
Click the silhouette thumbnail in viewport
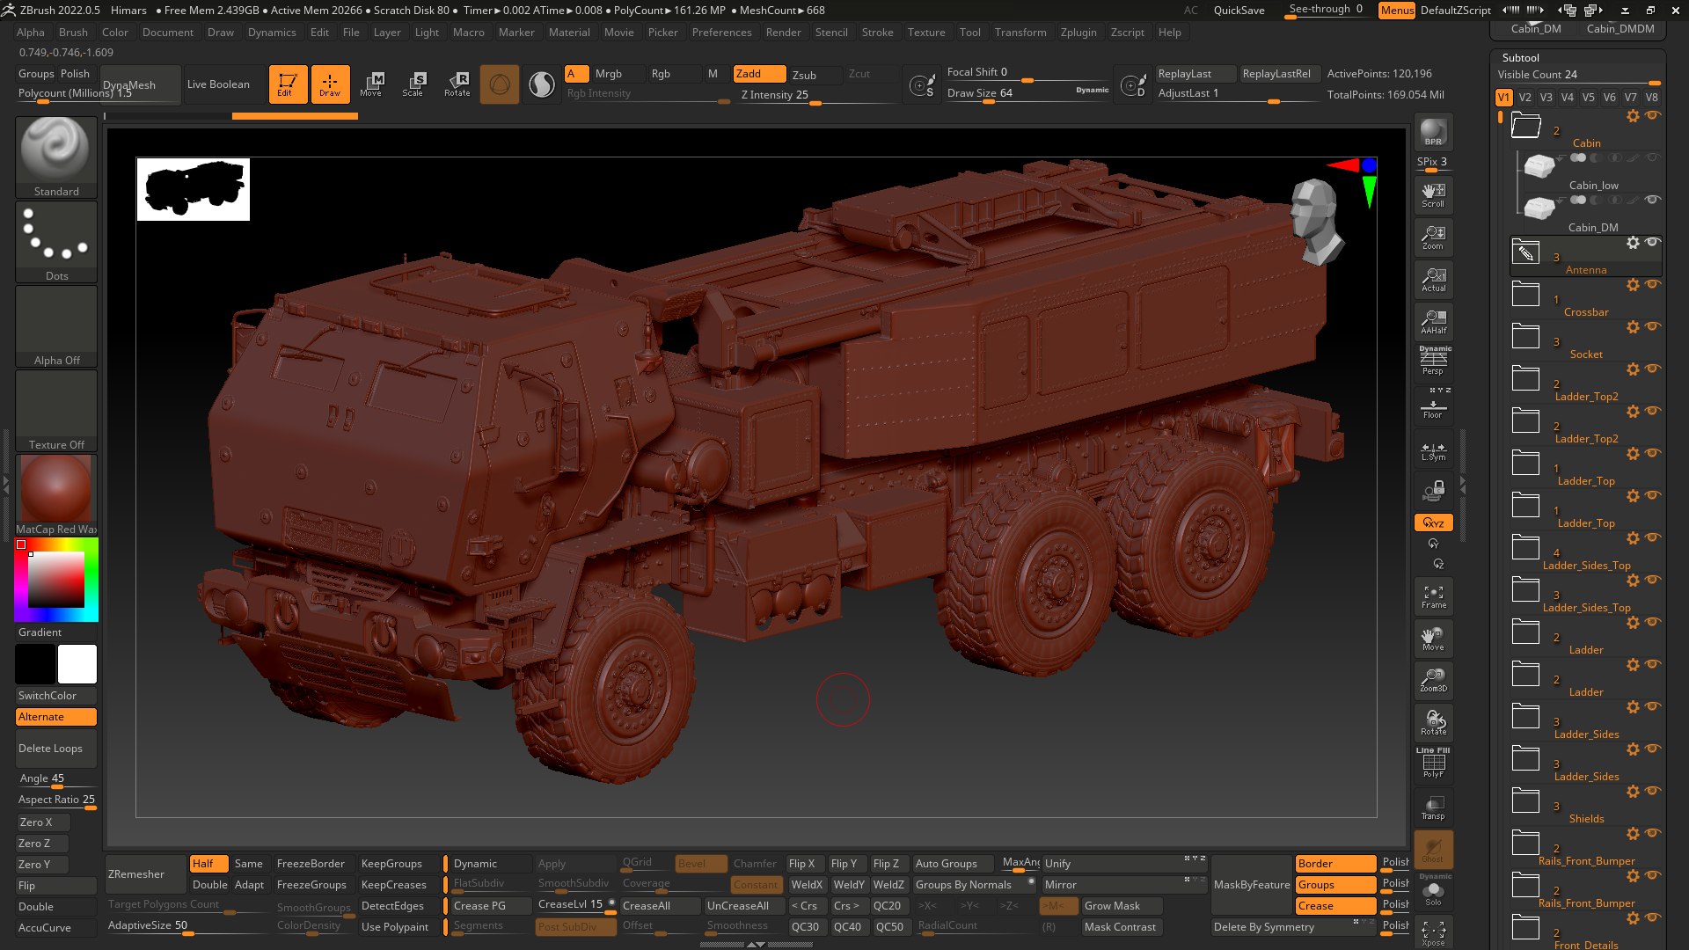tap(194, 189)
